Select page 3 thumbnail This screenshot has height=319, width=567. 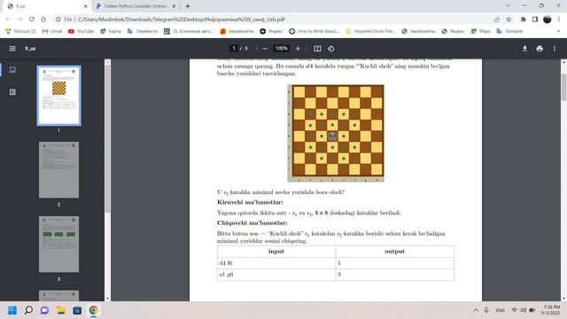pyautogui.click(x=59, y=245)
